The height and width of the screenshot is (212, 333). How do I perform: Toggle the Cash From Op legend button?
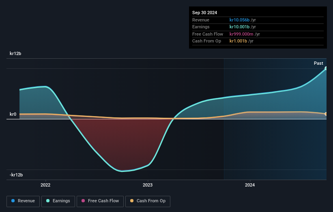click(x=148, y=201)
